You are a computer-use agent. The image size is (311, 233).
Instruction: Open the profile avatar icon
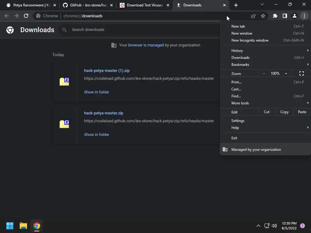(x=295, y=16)
